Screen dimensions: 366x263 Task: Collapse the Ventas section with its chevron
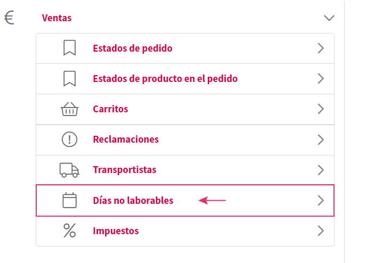(x=329, y=18)
